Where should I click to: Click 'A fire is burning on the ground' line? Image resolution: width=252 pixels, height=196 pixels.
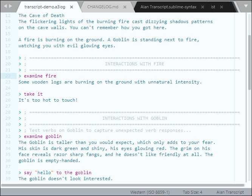pos(109,40)
